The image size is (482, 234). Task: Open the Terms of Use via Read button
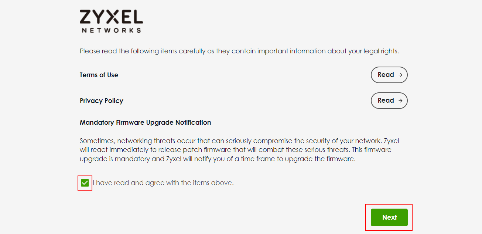[x=389, y=75]
